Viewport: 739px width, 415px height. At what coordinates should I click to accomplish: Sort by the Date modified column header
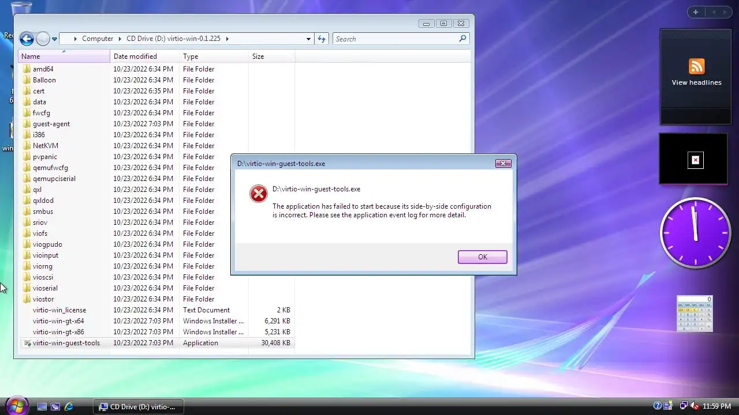click(144, 56)
